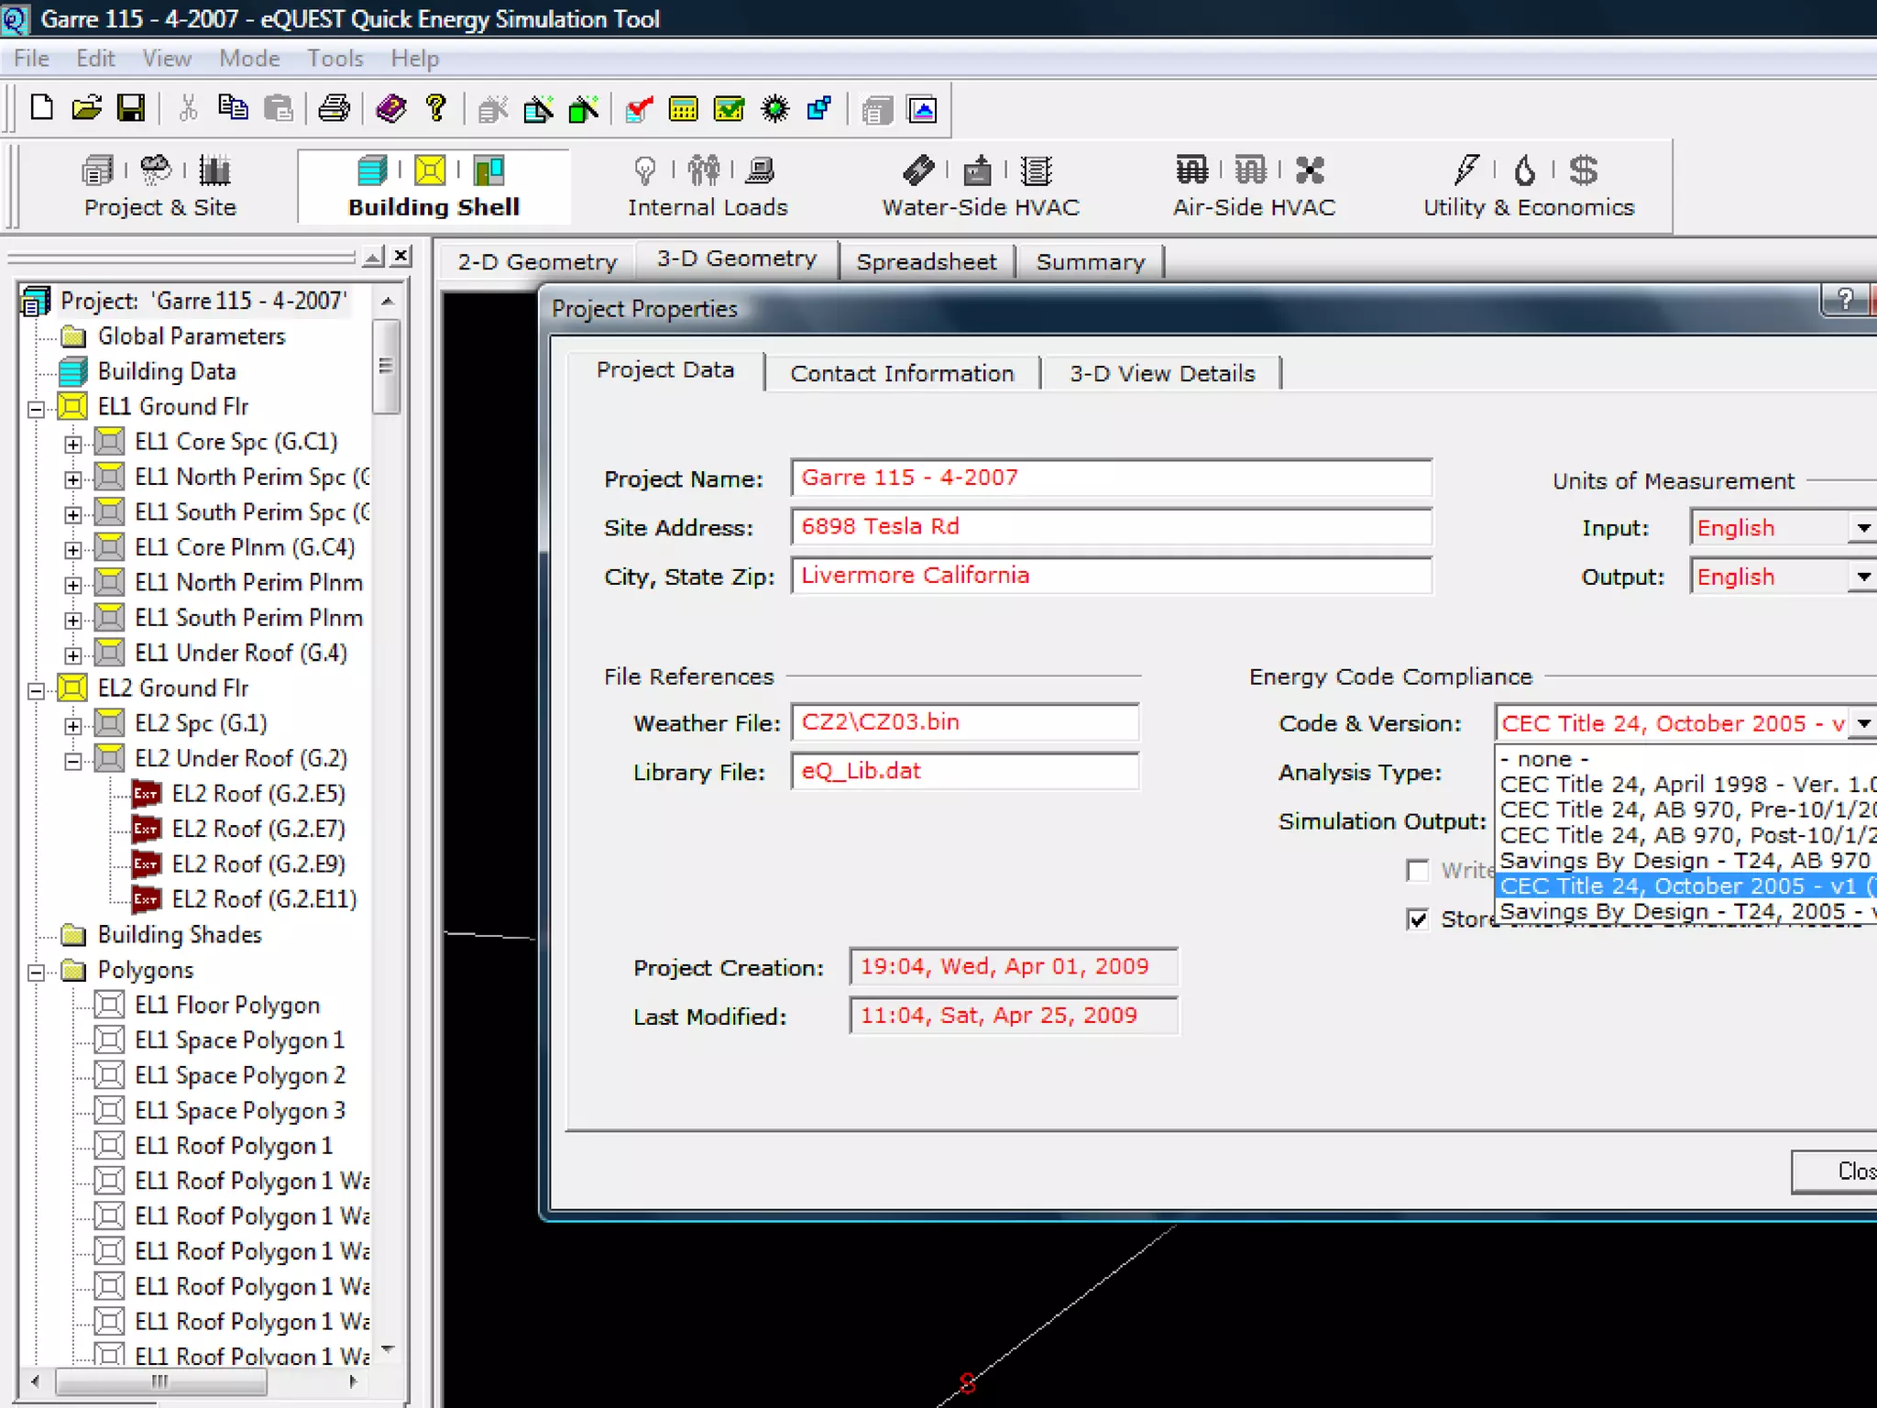Open a project with the folder icon

86,109
